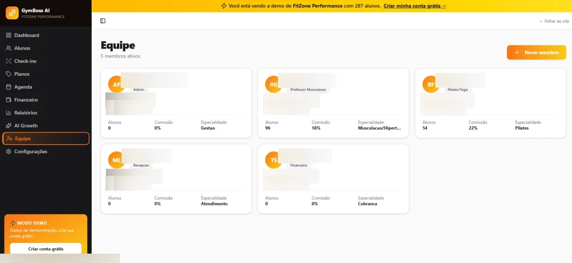Click the Configurações gear icon
This screenshot has width=572, height=263.
tap(8, 152)
